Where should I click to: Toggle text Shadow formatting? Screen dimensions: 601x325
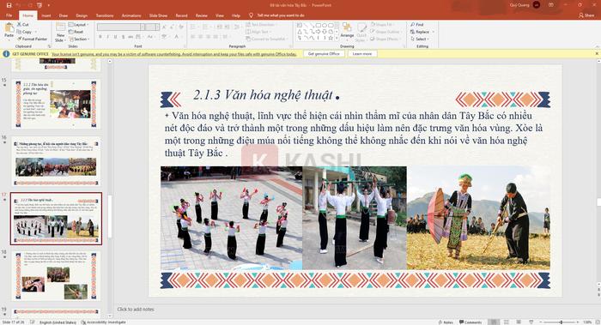tap(123, 37)
